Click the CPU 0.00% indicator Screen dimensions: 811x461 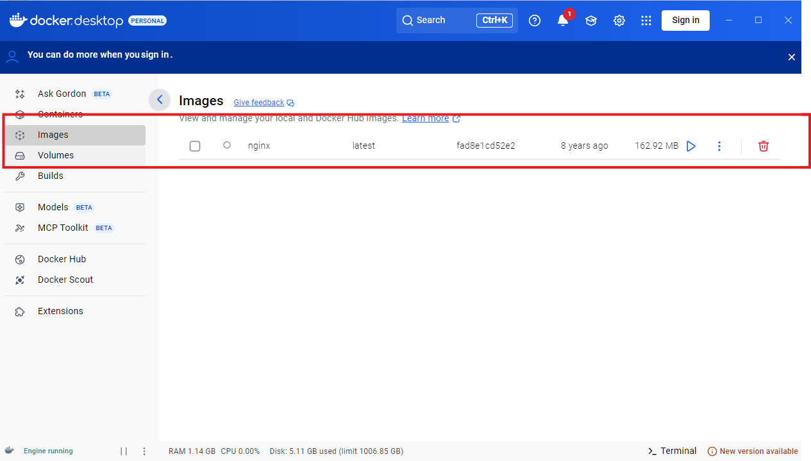(240, 451)
